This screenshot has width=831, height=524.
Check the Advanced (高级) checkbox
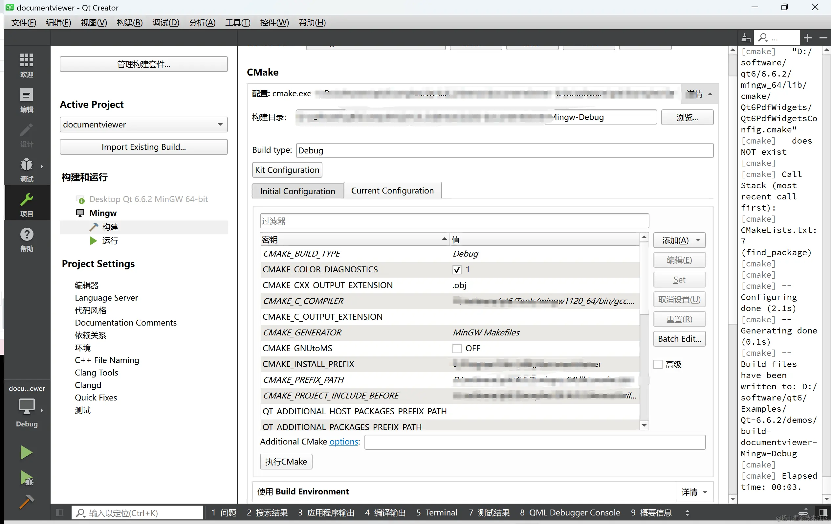pyautogui.click(x=658, y=364)
